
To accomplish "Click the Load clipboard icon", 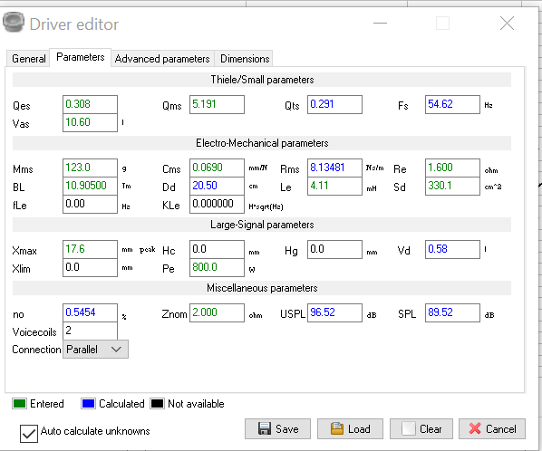I will (x=337, y=428).
